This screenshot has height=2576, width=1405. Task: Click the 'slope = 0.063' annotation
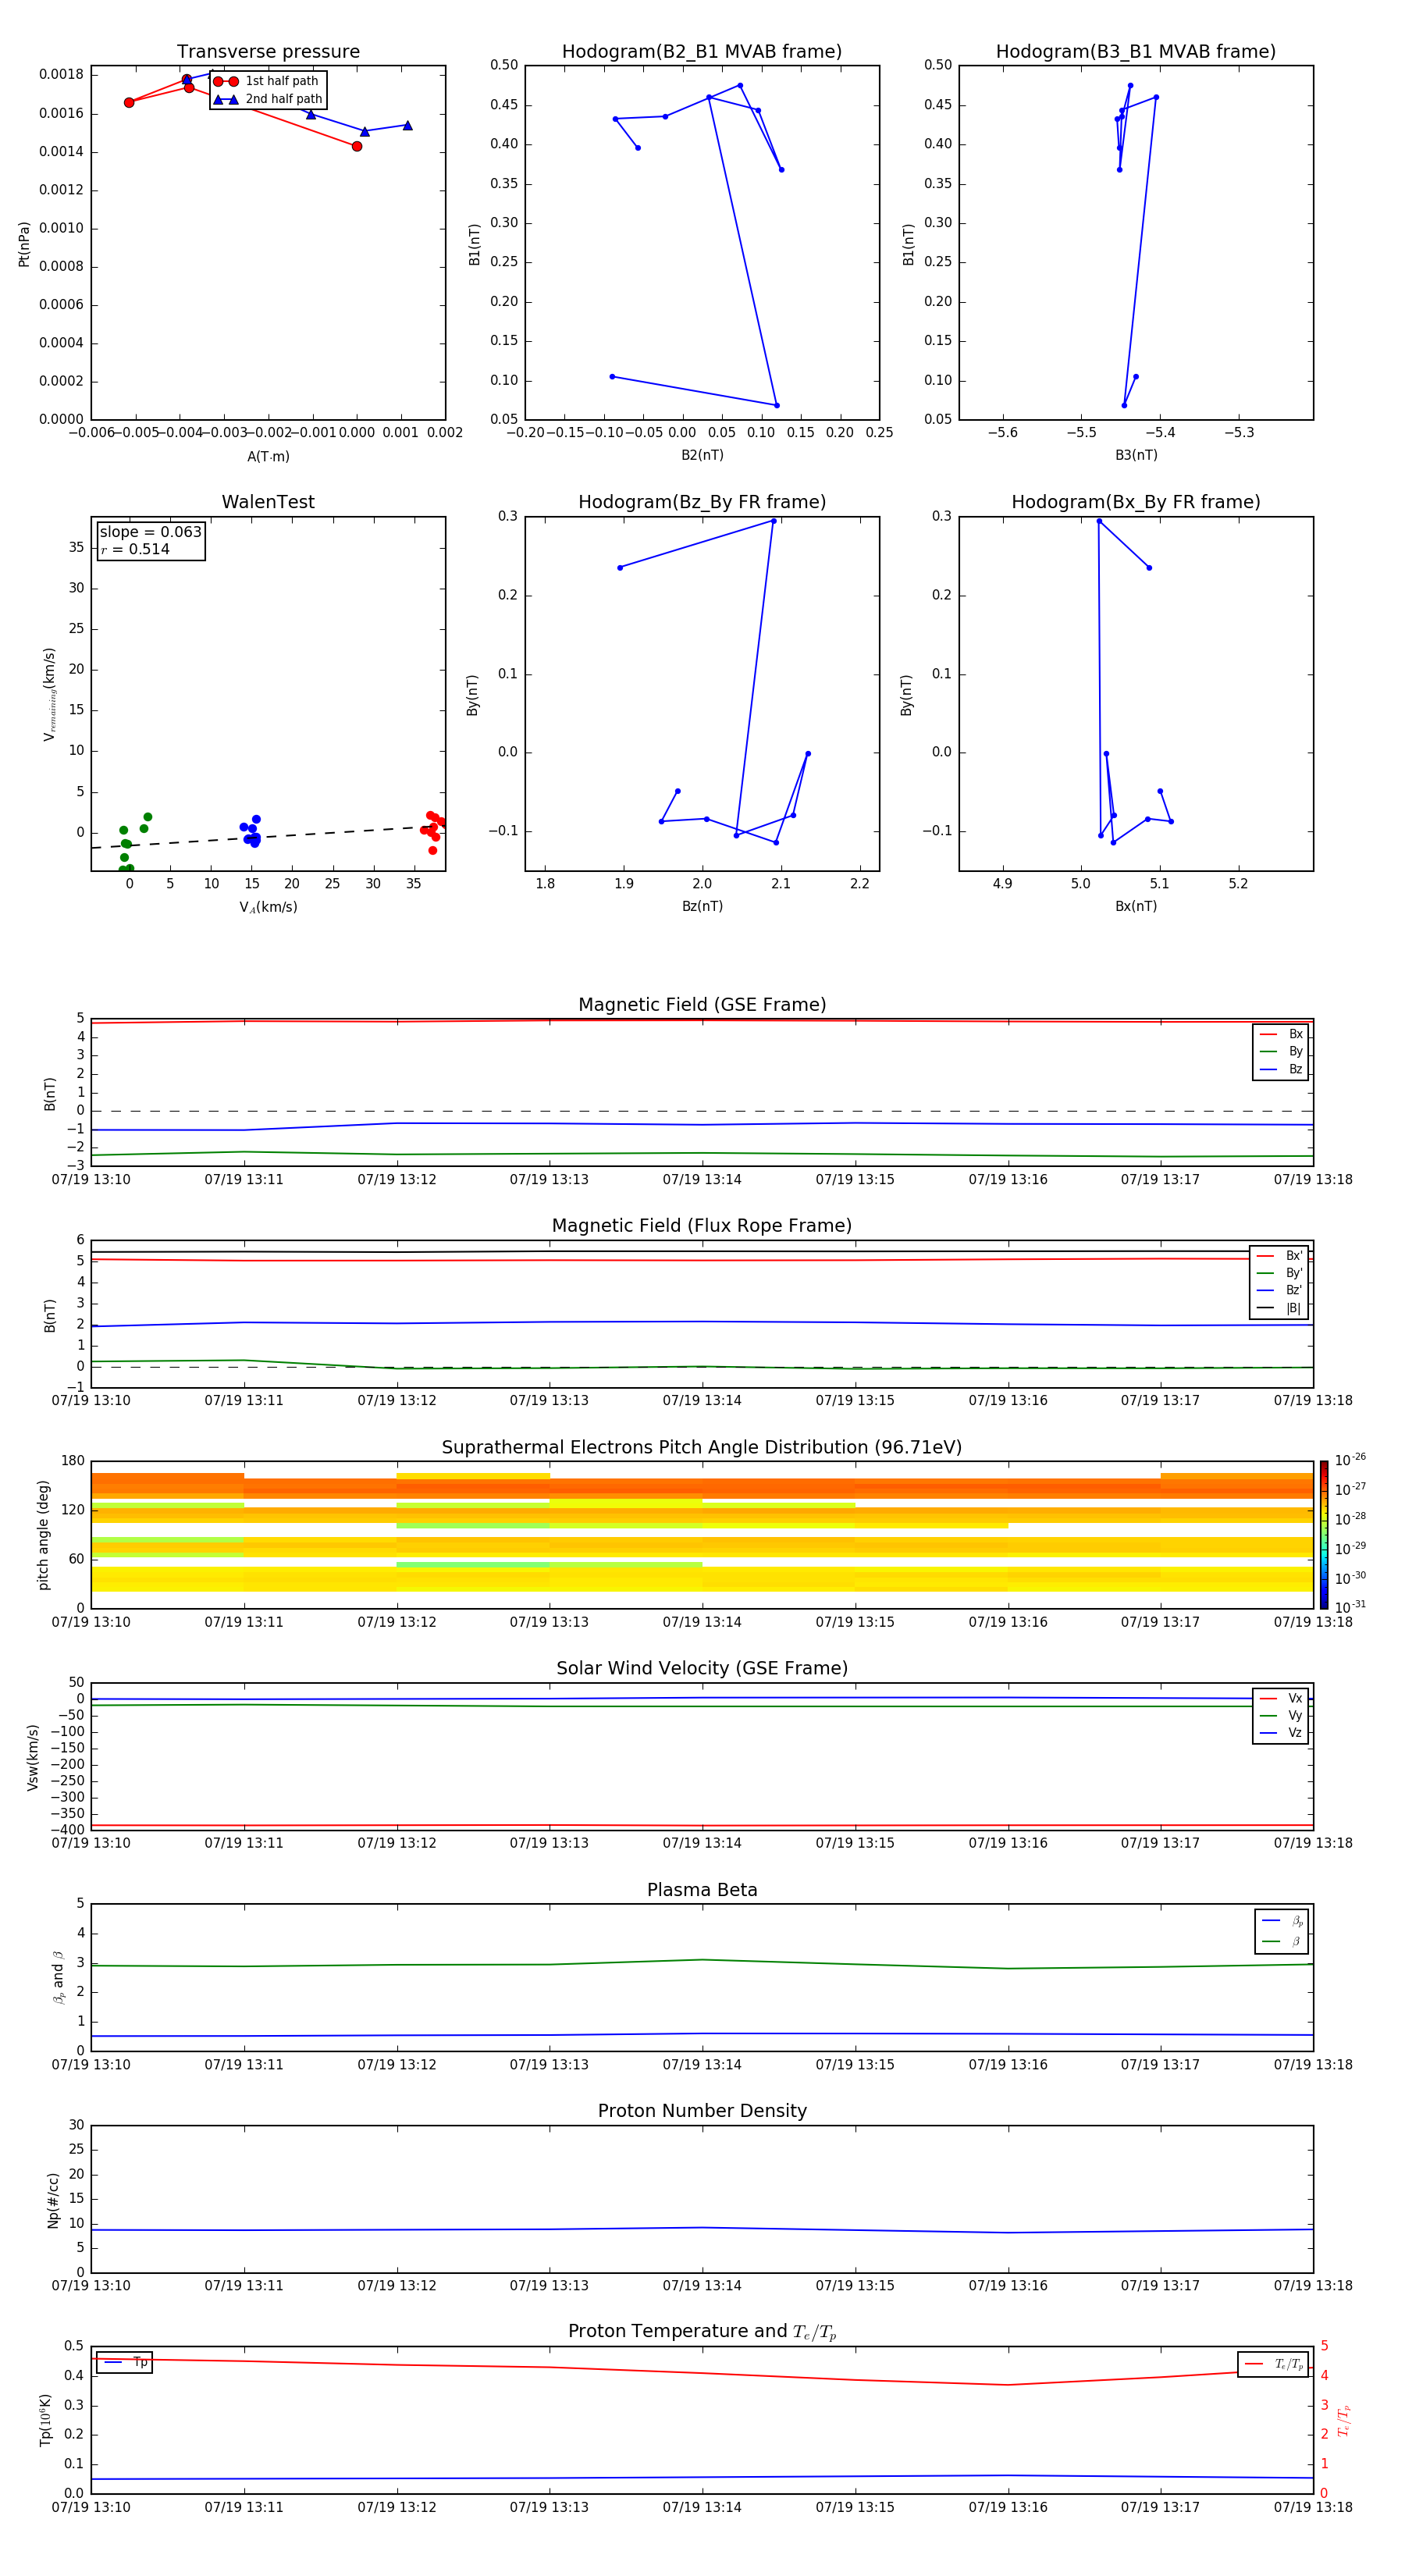[150, 532]
